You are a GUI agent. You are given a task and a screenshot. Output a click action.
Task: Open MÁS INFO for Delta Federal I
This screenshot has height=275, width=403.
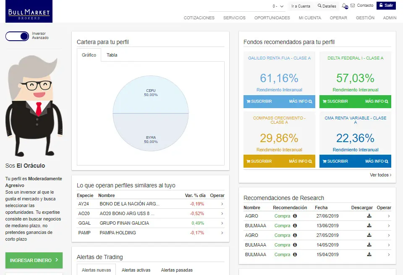377,101
